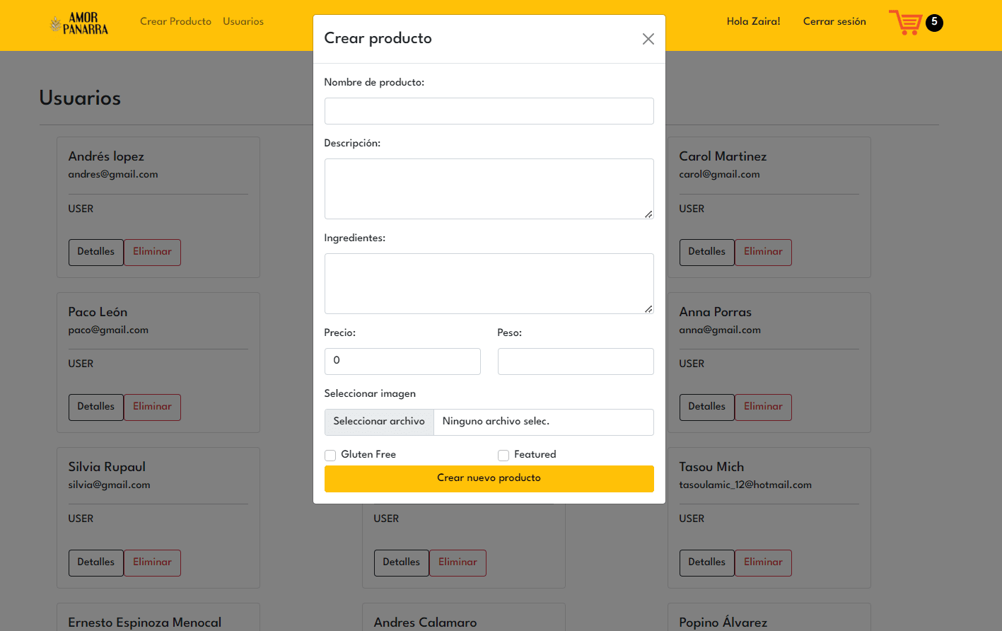The width and height of the screenshot is (1002, 631).
Task: Click Cerrar sesión link
Action: pyautogui.click(x=834, y=21)
